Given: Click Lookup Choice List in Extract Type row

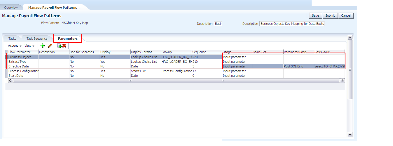Looking at the screenshot, I should coord(146,62).
